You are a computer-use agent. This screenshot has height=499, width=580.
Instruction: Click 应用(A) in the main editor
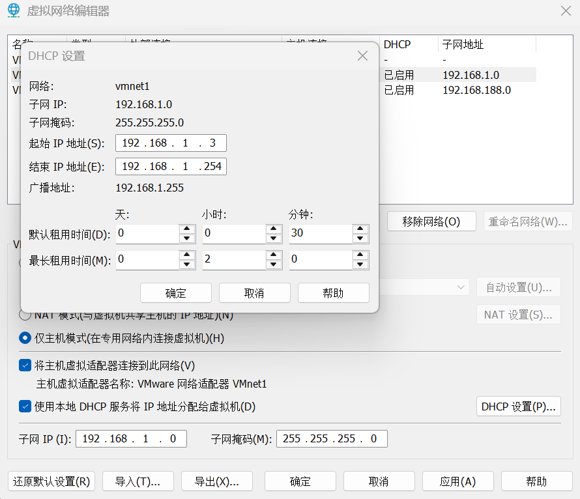457,481
